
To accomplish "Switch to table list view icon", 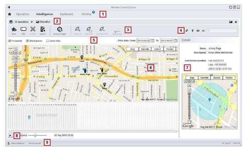I will [203, 31].
